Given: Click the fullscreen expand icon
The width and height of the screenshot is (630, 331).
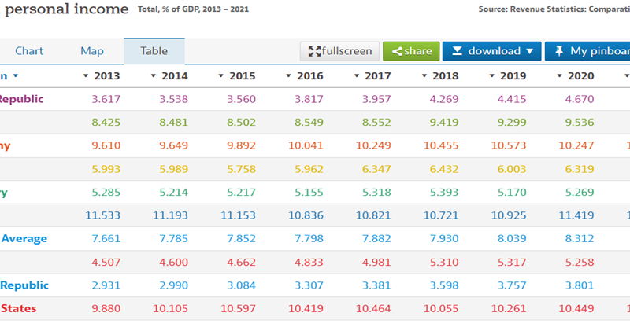Looking at the screenshot, I should coord(313,51).
